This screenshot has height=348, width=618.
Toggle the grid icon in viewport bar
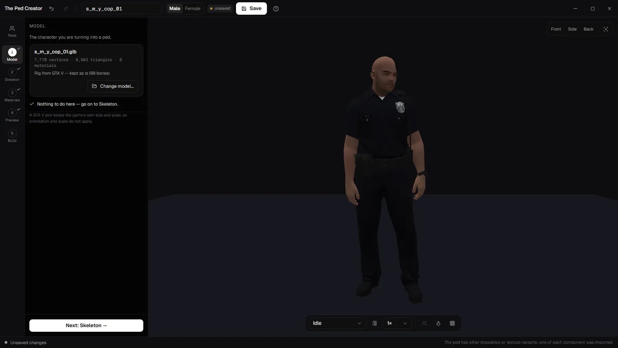pyautogui.click(x=452, y=323)
